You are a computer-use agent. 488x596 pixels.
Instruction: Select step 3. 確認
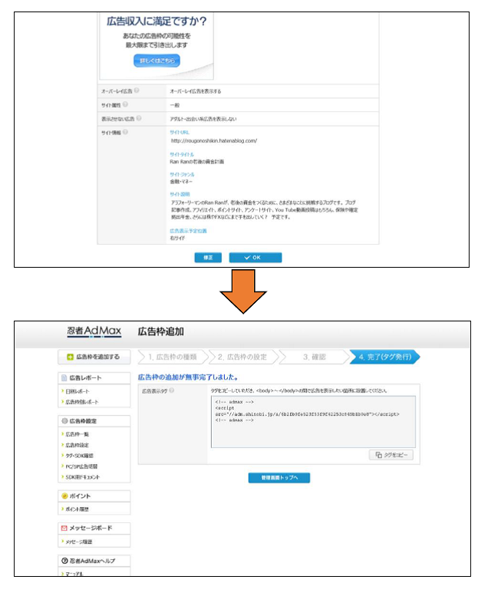pyautogui.click(x=314, y=357)
